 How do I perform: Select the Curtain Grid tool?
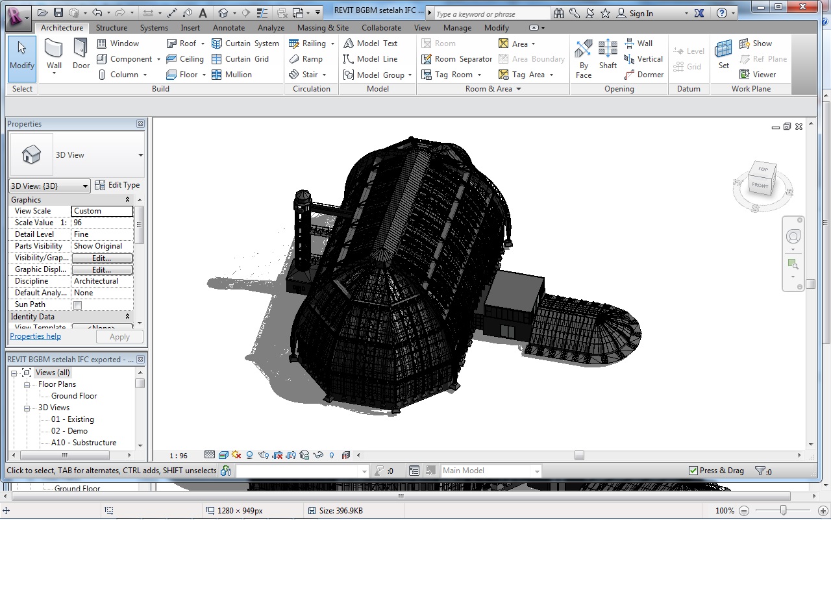coord(240,59)
